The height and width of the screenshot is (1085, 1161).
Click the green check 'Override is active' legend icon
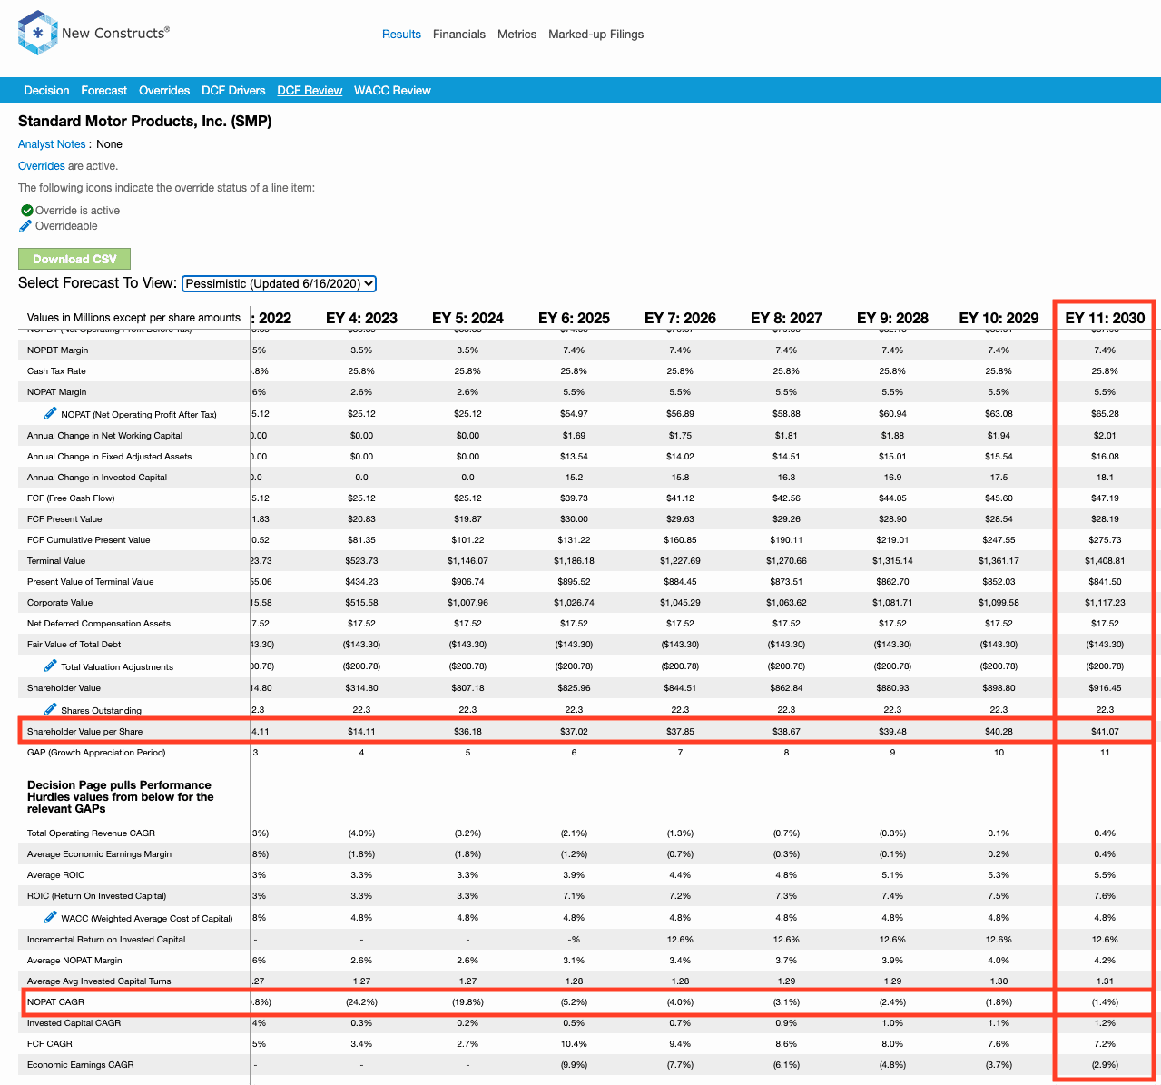(26, 211)
